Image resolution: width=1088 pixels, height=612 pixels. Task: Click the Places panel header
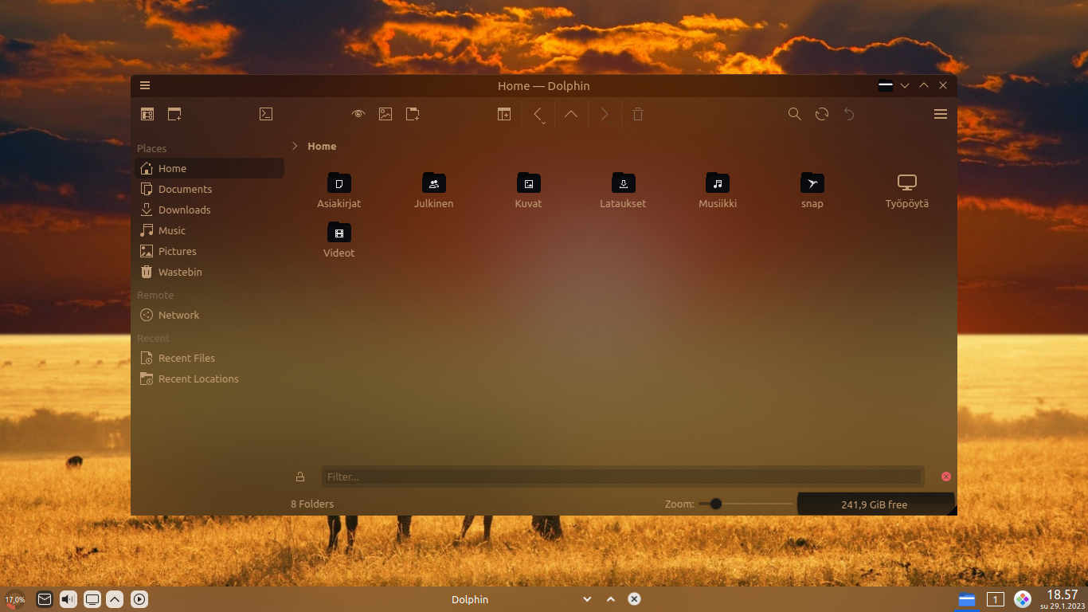click(152, 148)
